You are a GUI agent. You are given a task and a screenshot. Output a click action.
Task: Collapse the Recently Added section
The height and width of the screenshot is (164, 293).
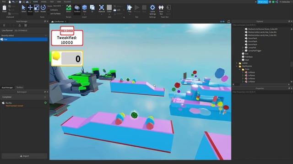coord(46,36)
